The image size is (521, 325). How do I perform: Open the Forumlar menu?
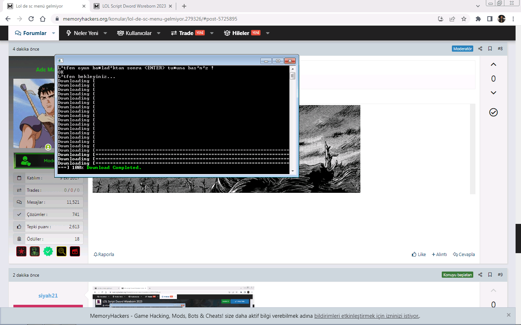tap(31, 33)
